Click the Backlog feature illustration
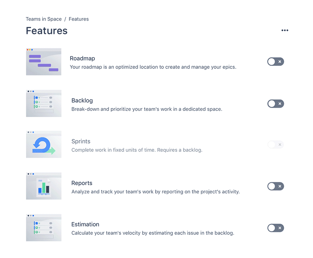313x258 pixels. click(x=44, y=104)
